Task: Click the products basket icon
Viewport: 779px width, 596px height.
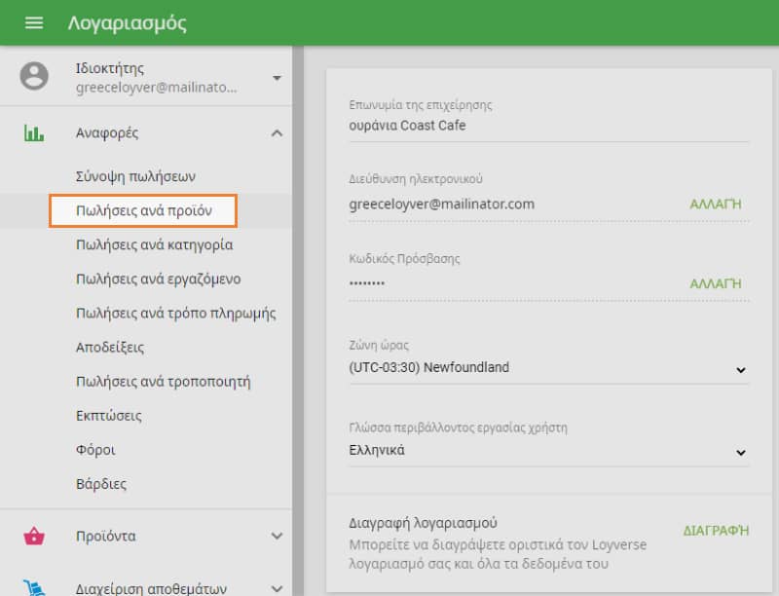Action: click(34, 536)
